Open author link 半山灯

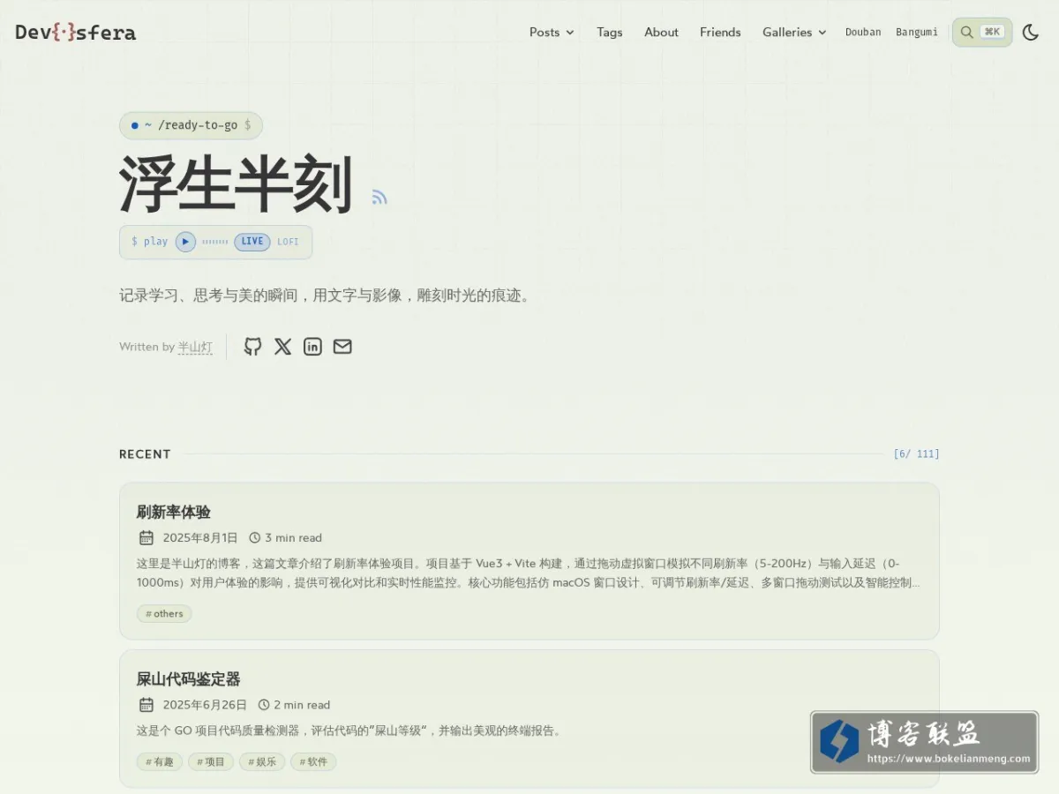195,347
